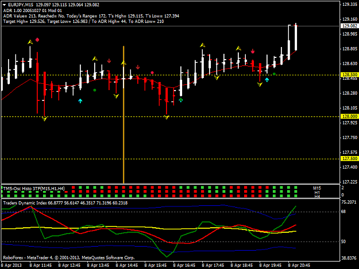Image resolution: width=359 pixels, height=269 pixels.
Task: Click the '8 Apr 14:45' time label
Action: tap(127, 266)
